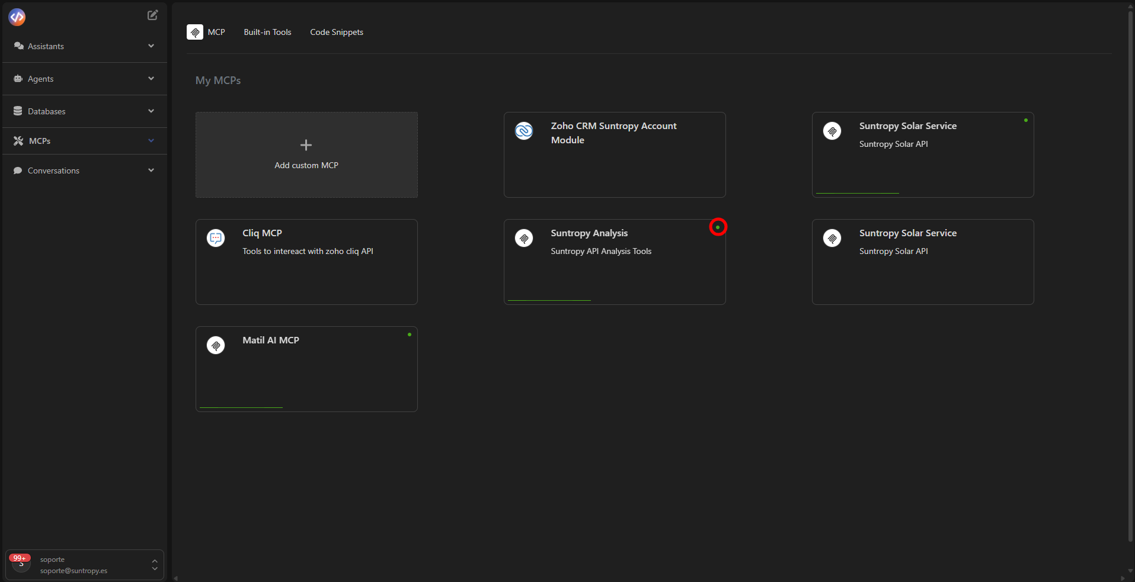Click the plus icon on Add custom MCP

pos(306,145)
